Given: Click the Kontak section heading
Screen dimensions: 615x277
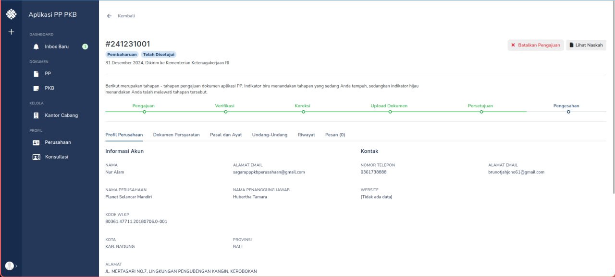Looking at the screenshot, I should pos(369,151).
